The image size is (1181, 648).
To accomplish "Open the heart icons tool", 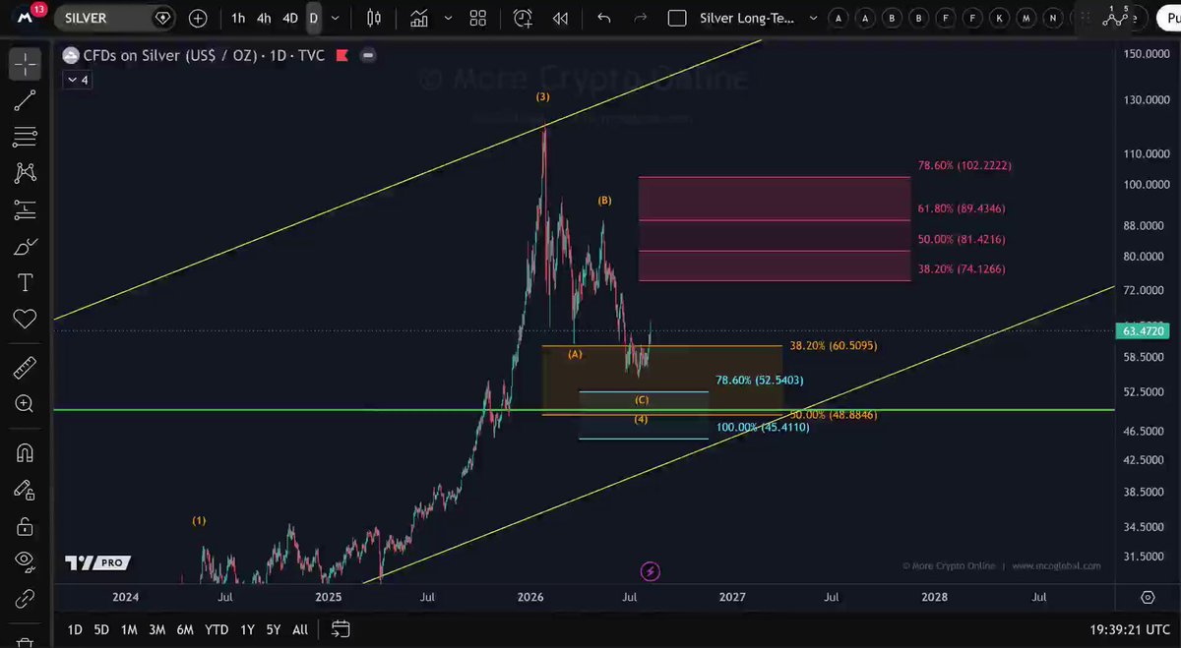I will point(25,320).
